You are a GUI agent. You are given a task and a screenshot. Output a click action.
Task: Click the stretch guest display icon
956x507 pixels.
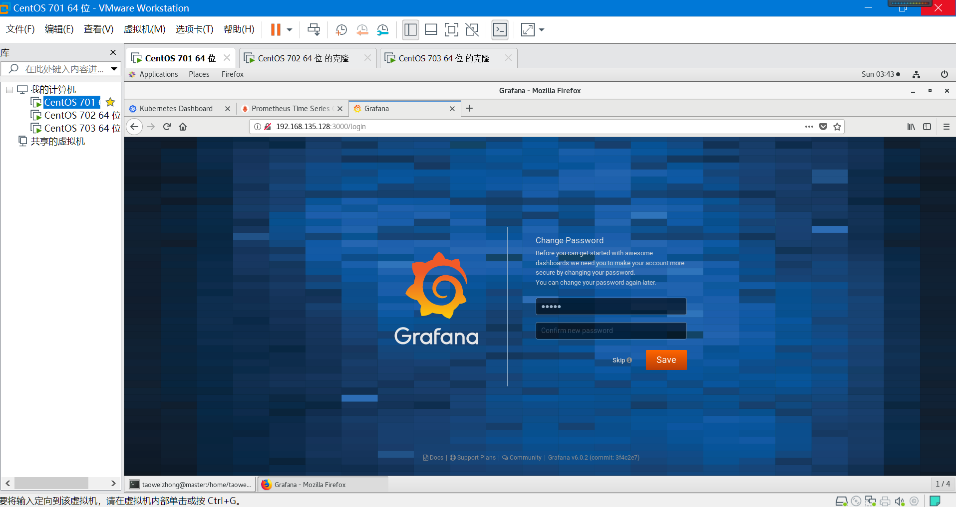click(x=528, y=30)
